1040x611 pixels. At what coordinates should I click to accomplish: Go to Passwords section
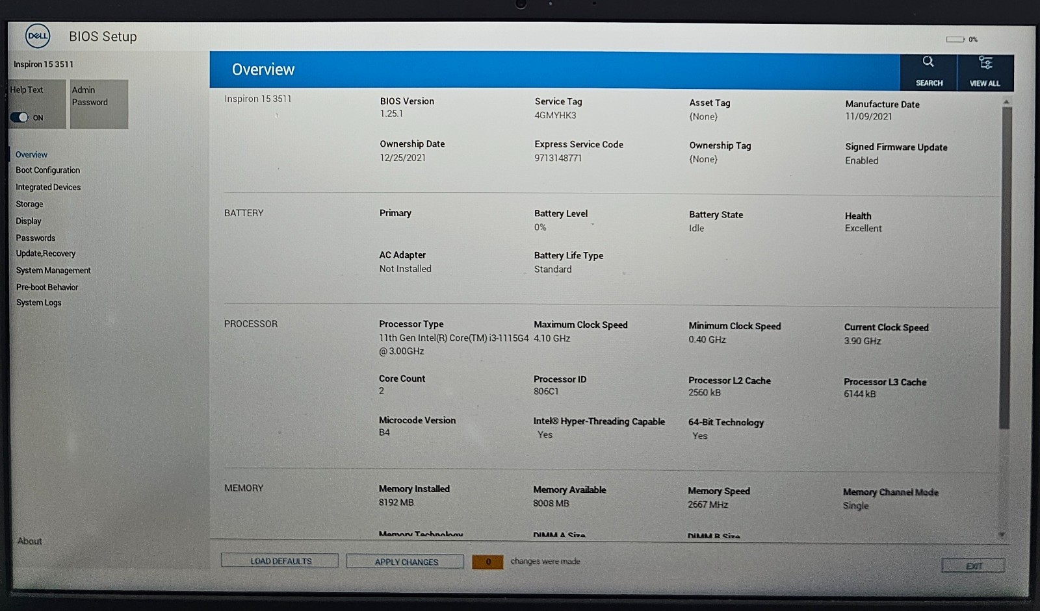point(36,238)
